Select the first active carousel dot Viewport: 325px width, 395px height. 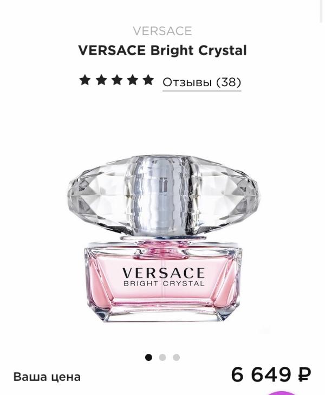[x=148, y=357]
